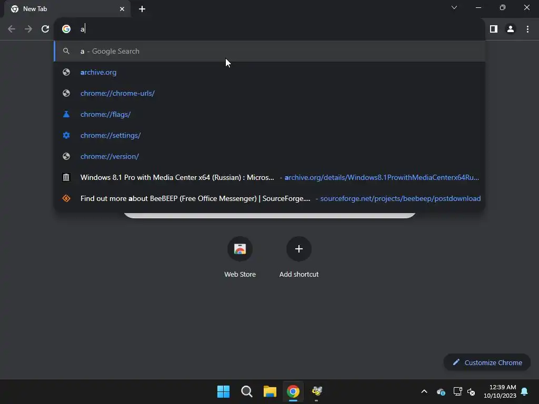
Task: Click the globe icon beside chrome://chrome-urls/
Action: [x=66, y=93]
